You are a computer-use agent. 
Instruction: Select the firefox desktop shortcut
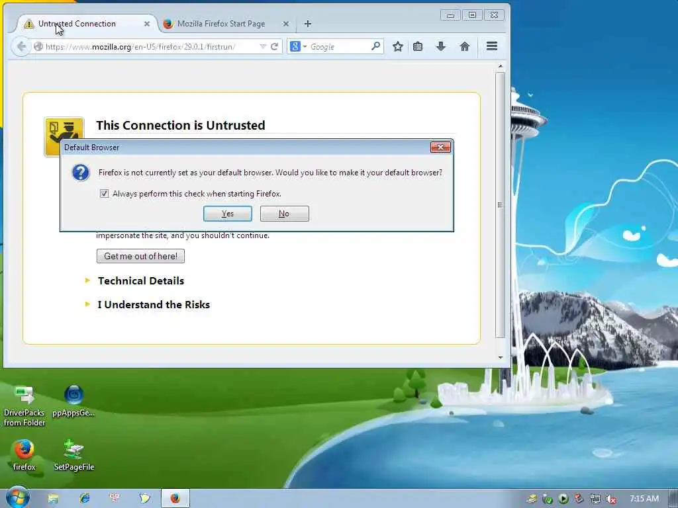coord(24,455)
